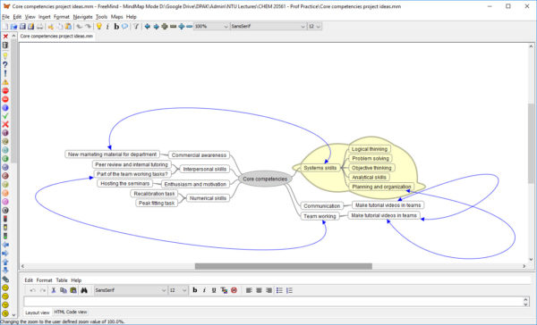This screenshot has width=537, height=325.
Task: Click the filter funnel toolbar icon
Action: coord(136,26)
